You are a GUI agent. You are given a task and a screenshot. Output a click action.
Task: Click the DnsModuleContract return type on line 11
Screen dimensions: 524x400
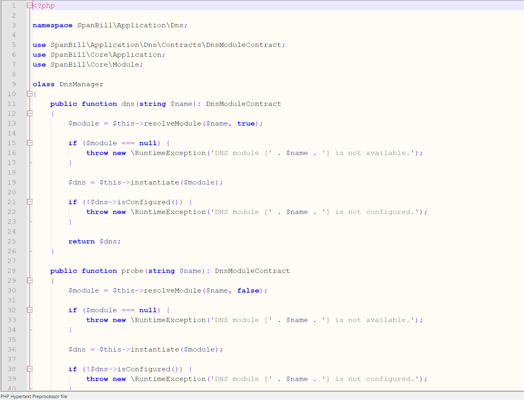pyautogui.click(x=244, y=104)
